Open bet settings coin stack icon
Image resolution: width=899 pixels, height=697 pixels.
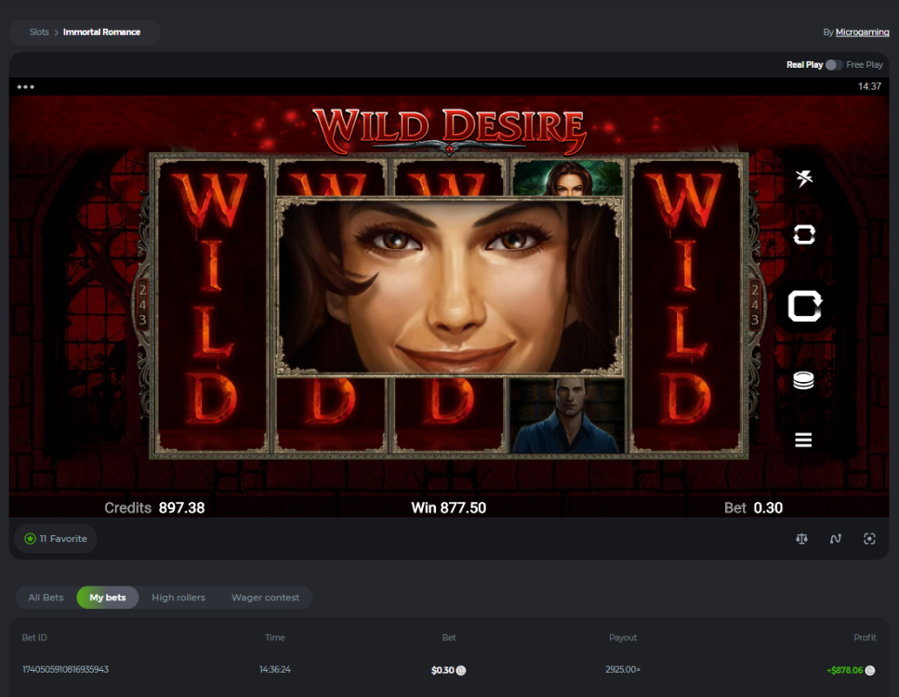(804, 380)
